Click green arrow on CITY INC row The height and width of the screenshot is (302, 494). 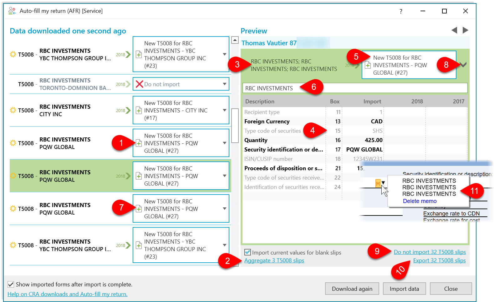tap(128, 110)
